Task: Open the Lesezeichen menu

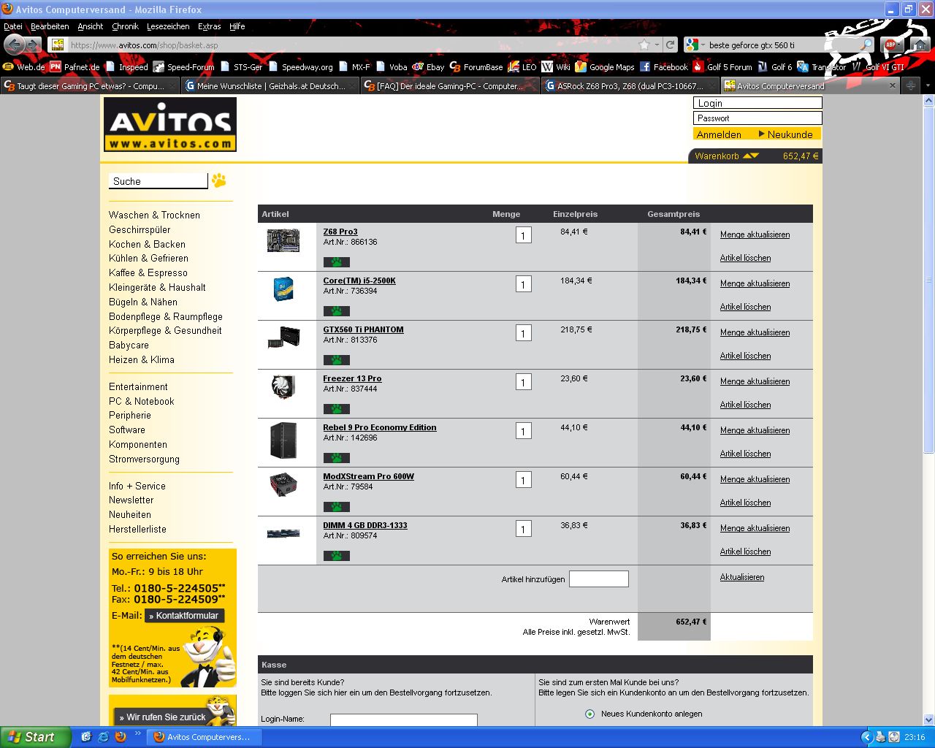Action: click(168, 26)
